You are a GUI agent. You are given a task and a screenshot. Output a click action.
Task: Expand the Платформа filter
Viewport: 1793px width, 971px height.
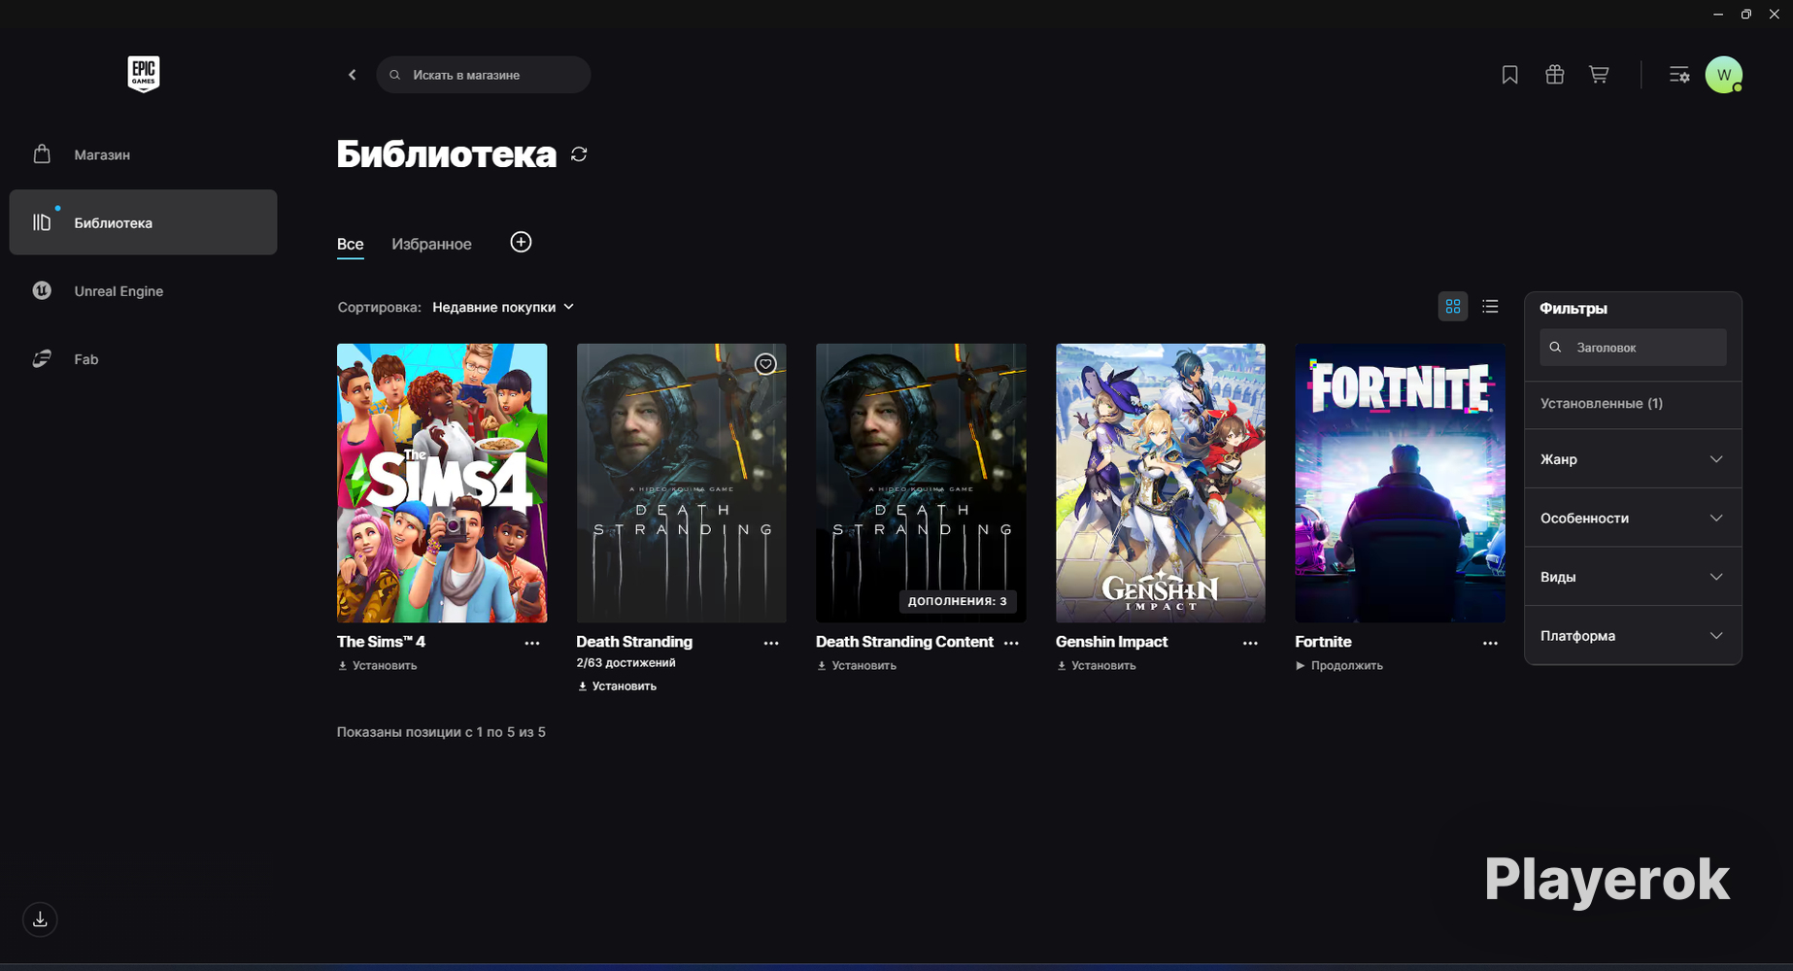tap(1633, 636)
